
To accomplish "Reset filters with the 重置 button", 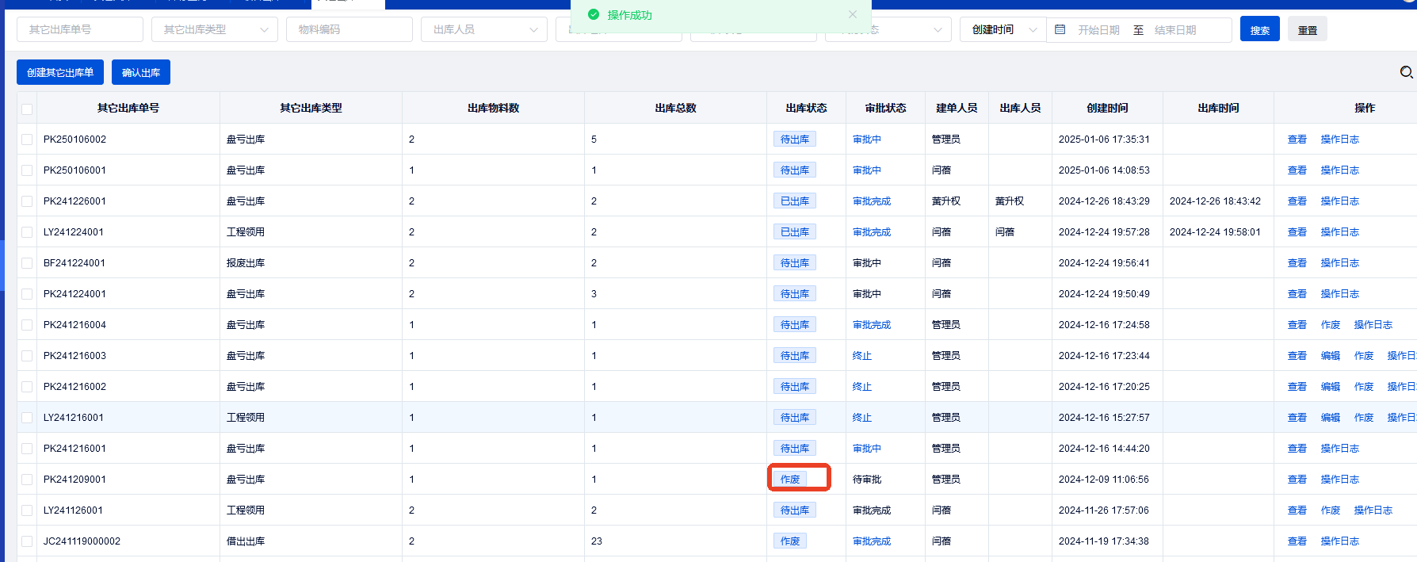I will pyautogui.click(x=1307, y=29).
